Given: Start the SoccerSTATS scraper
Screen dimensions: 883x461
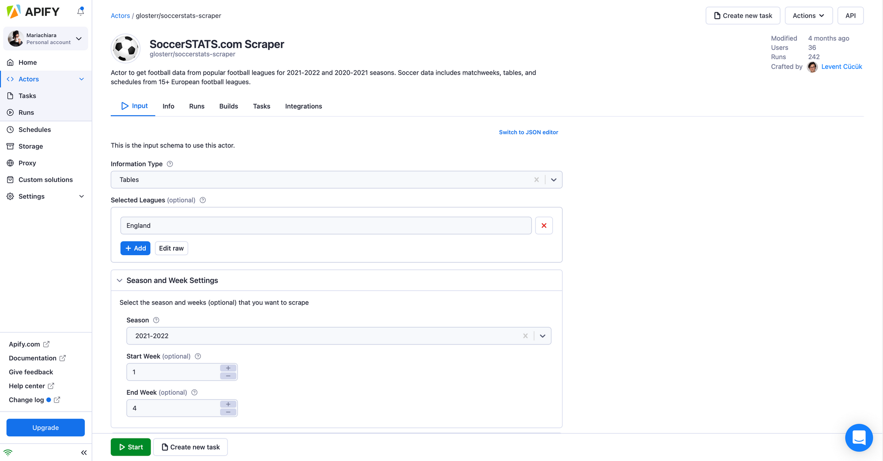Looking at the screenshot, I should pyautogui.click(x=131, y=447).
